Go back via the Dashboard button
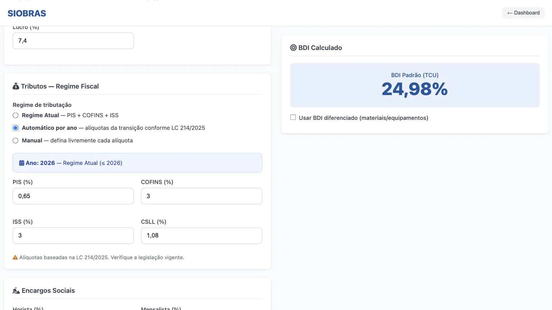 coord(523,13)
